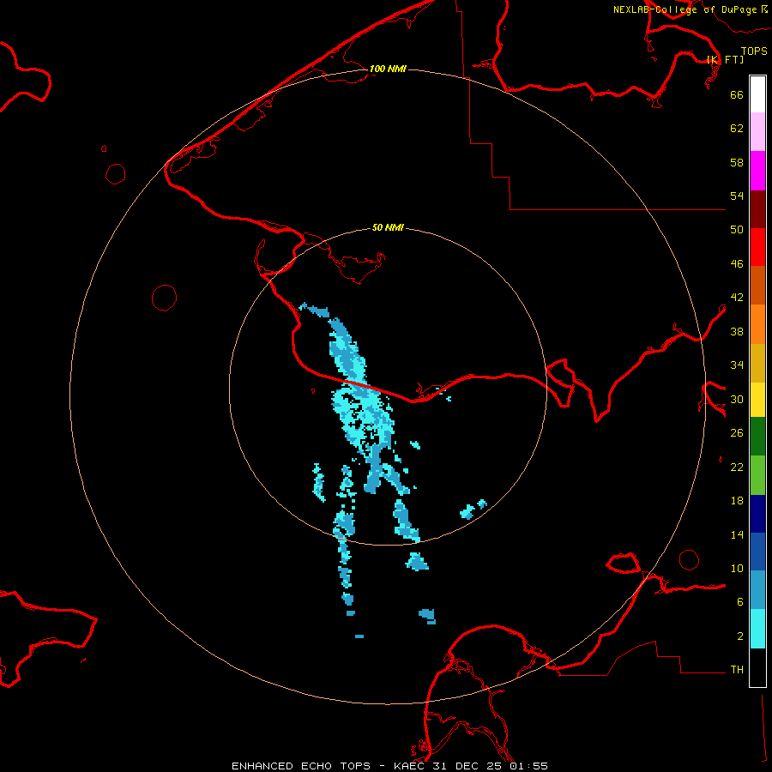Image resolution: width=772 pixels, height=772 pixels.
Task: Click the 58 legend value
Action: pos(737,162)
